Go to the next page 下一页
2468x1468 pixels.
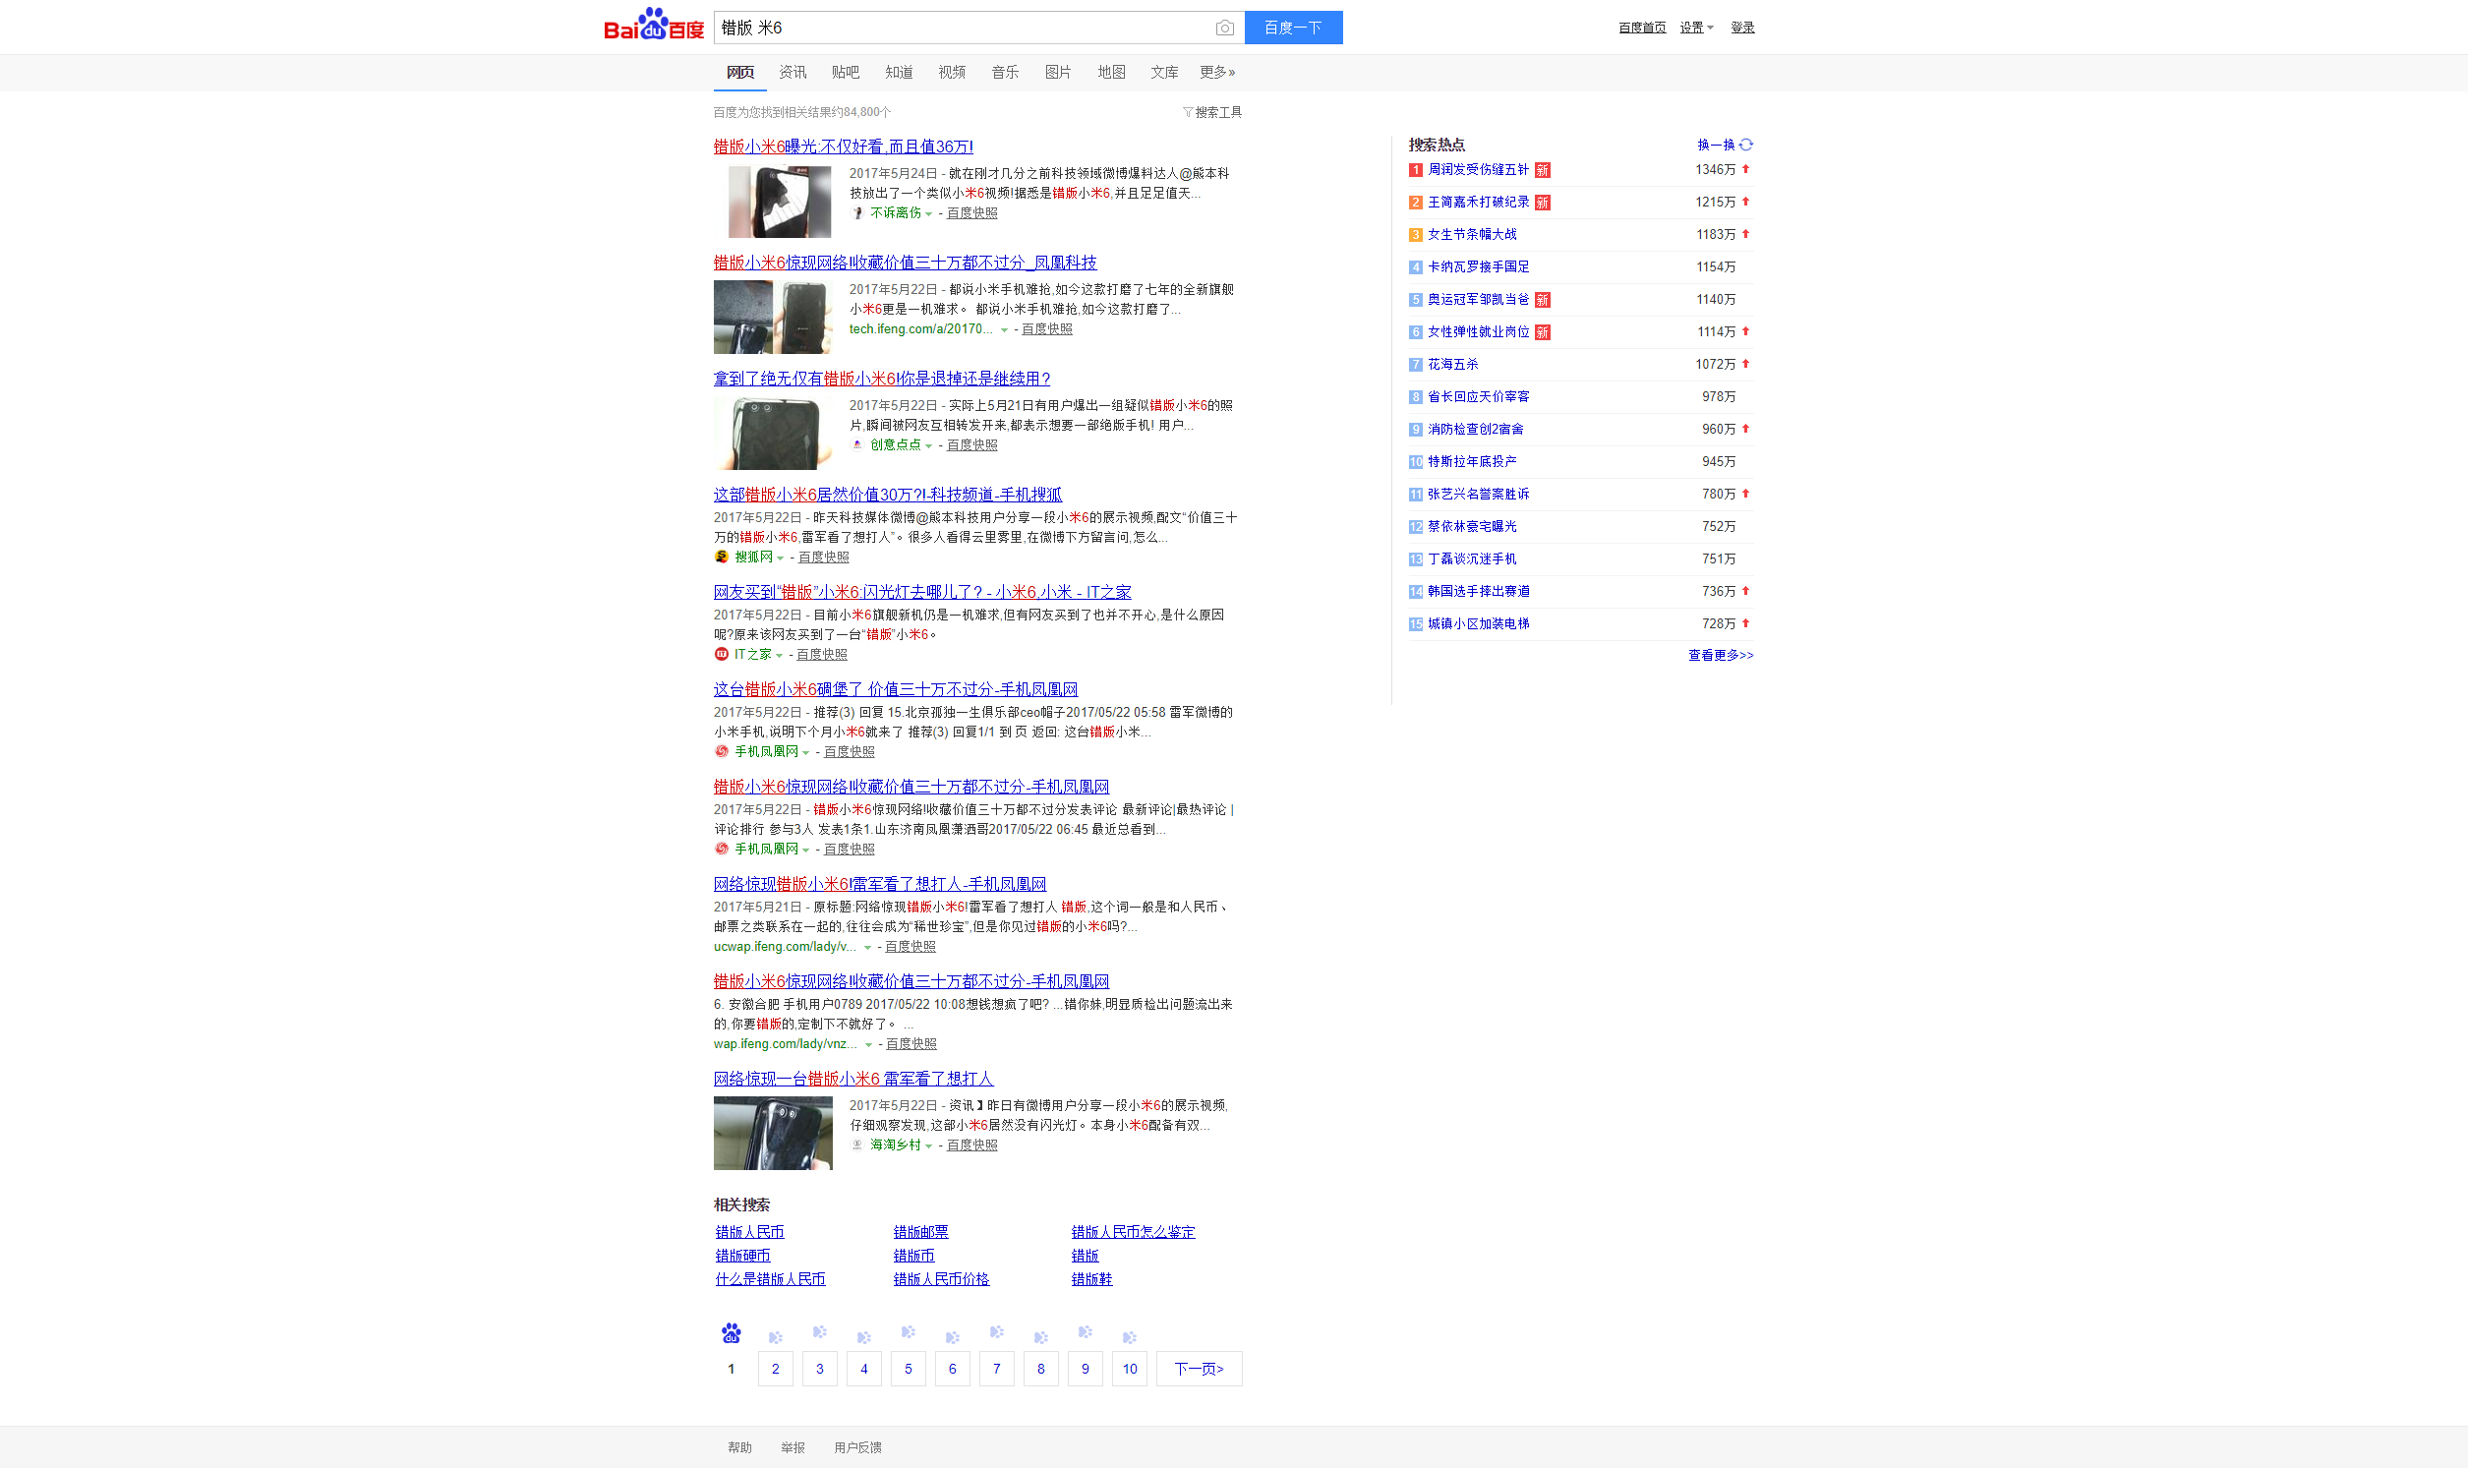tap(1199, 1369)
